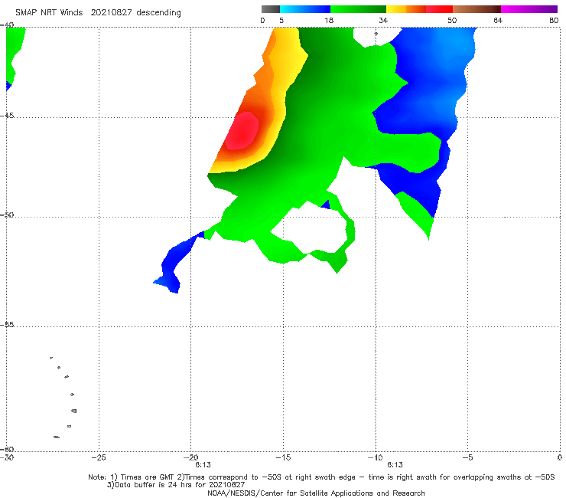Screen dimensions: 566x498
Task: Click the longitude label '-5'
Action: [x=467, y=457]
